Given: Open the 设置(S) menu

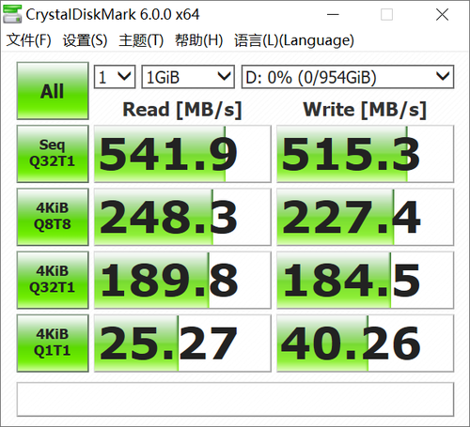Looking at the screenshot, I should [85, 40].
